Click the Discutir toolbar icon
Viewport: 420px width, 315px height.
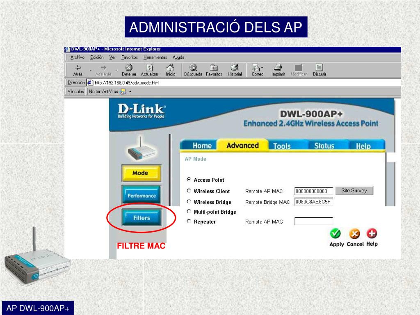click(x=319, y=68)
